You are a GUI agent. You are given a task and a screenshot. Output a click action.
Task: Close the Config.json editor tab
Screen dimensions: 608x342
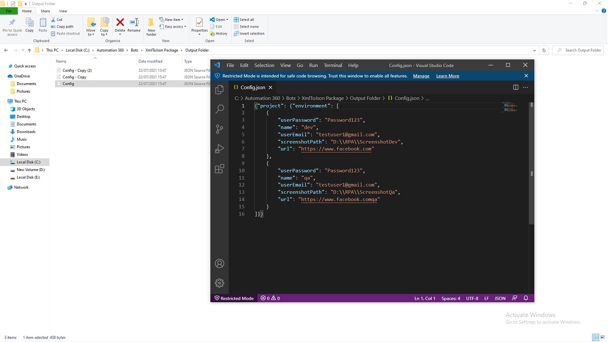point(270,87)
